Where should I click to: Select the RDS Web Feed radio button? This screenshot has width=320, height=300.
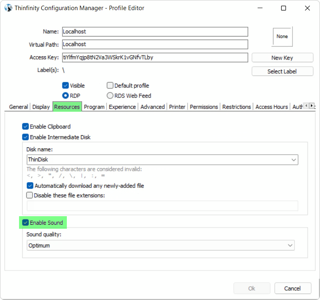pyautogui.click(x=110, y=96)
